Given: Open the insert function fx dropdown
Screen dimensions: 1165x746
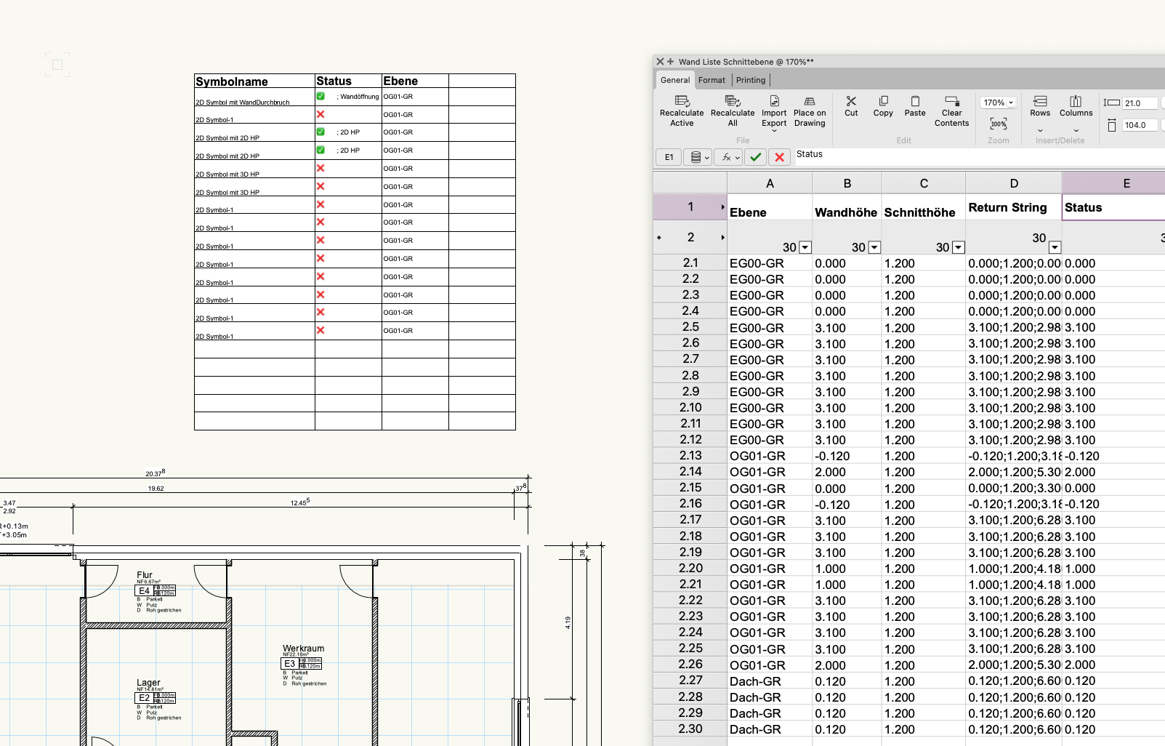Looking at the screenshot, I should [727, 157].
